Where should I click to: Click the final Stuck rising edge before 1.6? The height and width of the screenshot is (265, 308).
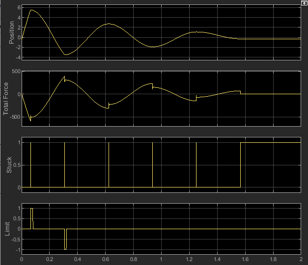coord(240,165)
